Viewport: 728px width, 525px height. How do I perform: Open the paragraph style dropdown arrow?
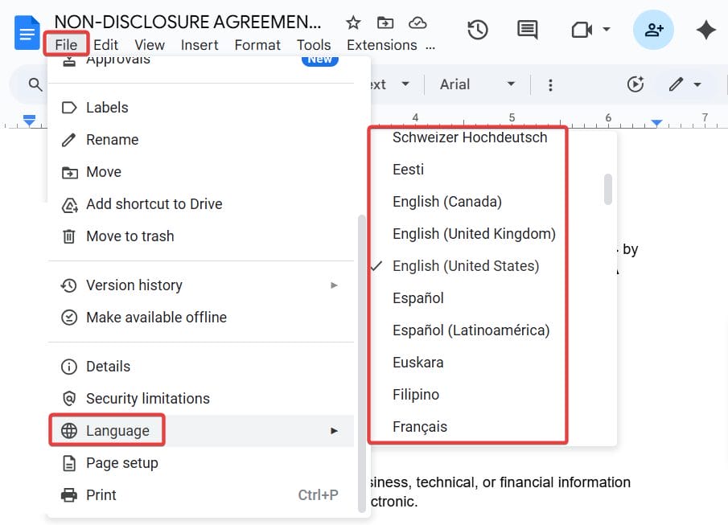click(405, 84)
